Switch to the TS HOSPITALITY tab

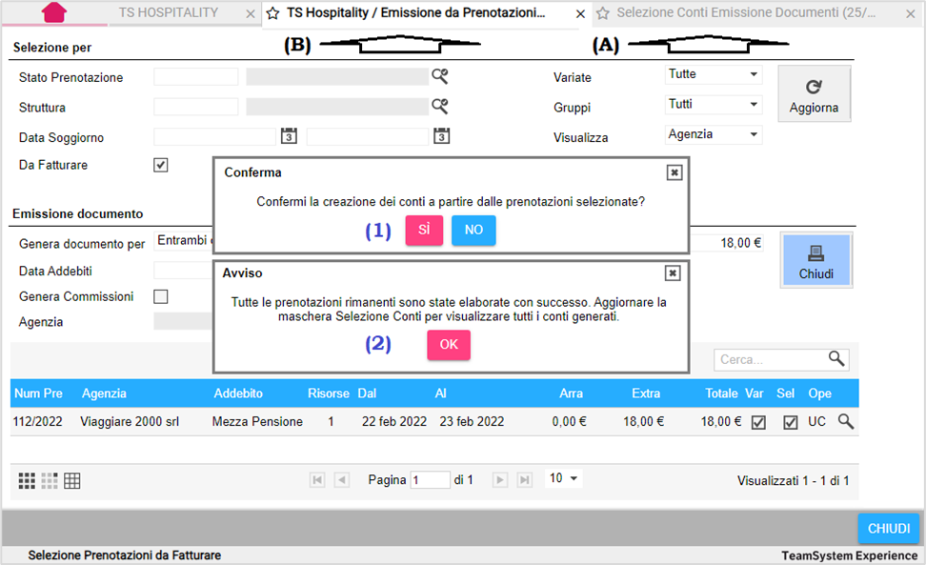169,12
